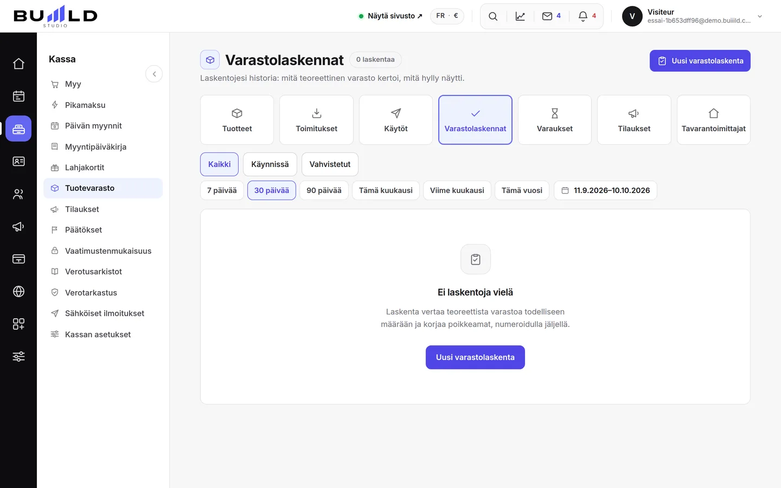781x488 pixels.
Task: Open the credit card icon in the dark sidebar
Action: [18, 259]
